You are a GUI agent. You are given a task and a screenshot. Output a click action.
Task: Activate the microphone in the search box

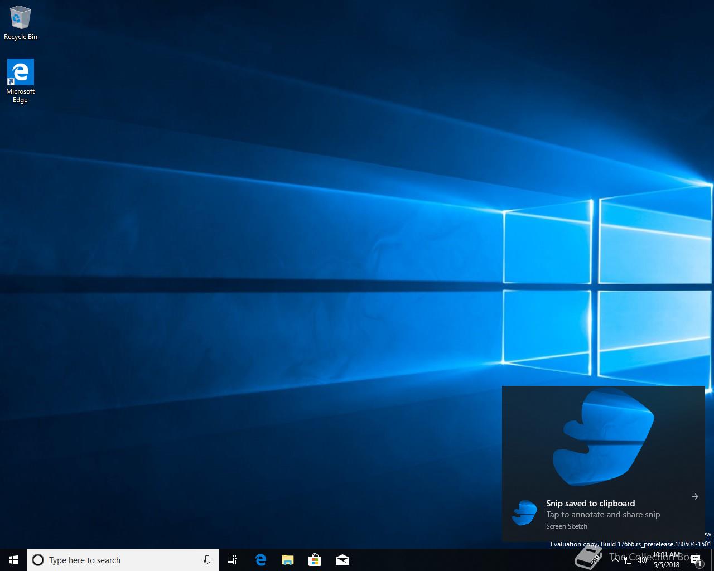click(207, 560)
